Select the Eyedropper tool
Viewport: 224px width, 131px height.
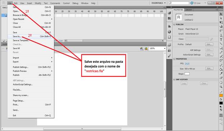[x=221, y=74]
